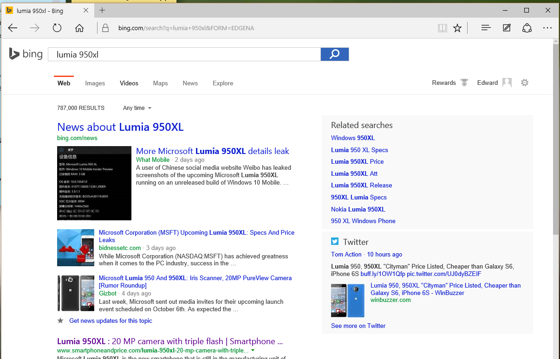Image resolution: width=560 pixels, height=359 pixels.
Task: Expand arrow next to smartphoneandprice URL
Action: pos(253,351)
